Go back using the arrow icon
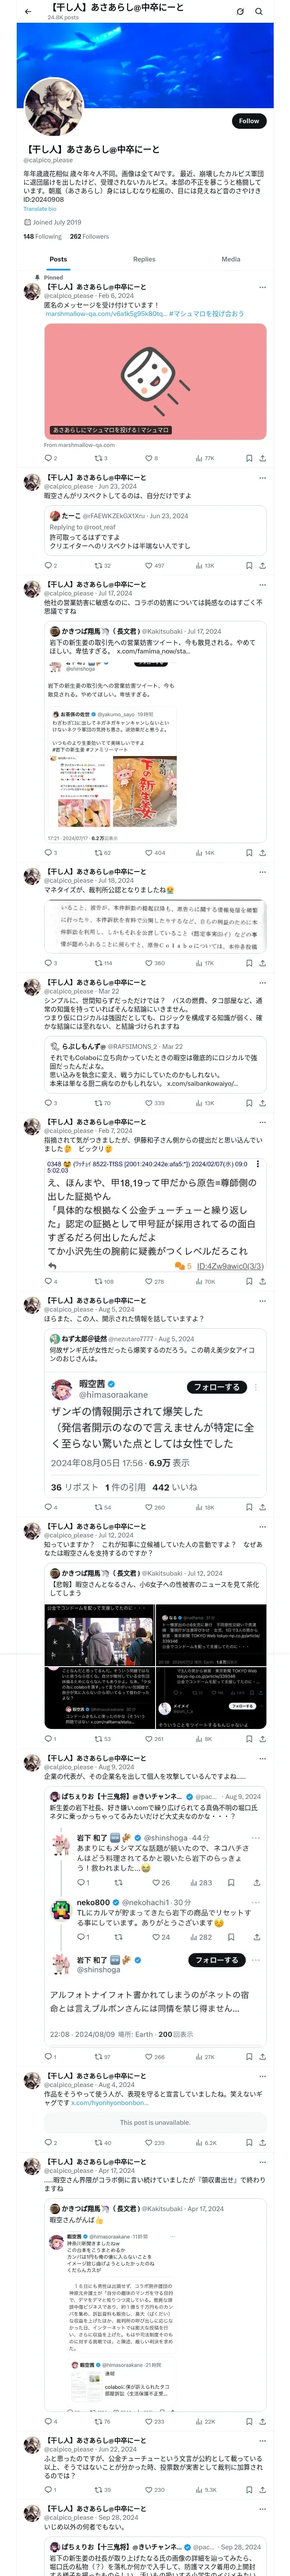Screen dimensions: 290x2576 28,11
